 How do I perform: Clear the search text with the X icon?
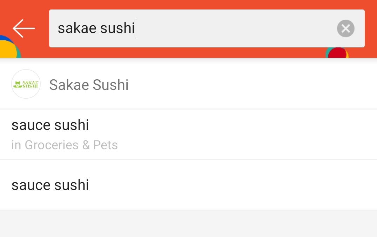tap(346, 28)
